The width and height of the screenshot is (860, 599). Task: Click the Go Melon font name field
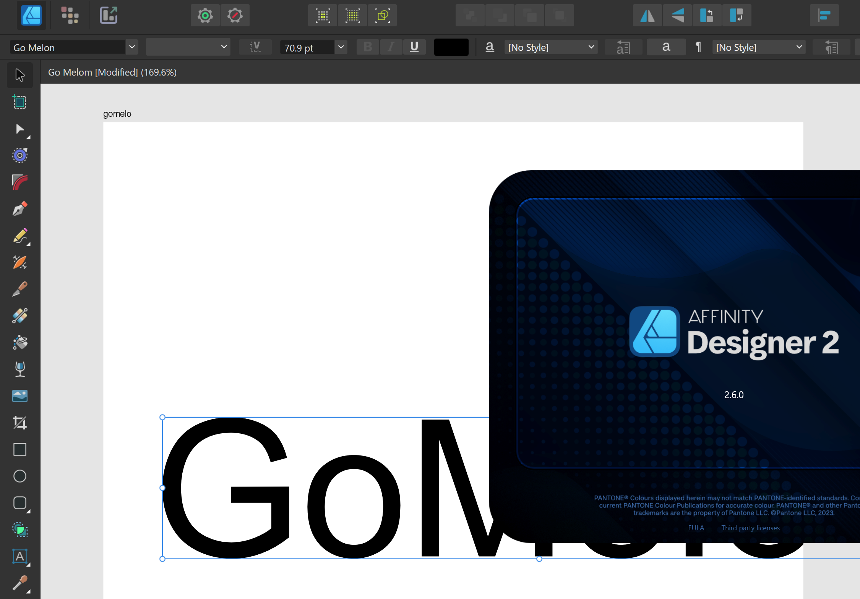(68, 47)
